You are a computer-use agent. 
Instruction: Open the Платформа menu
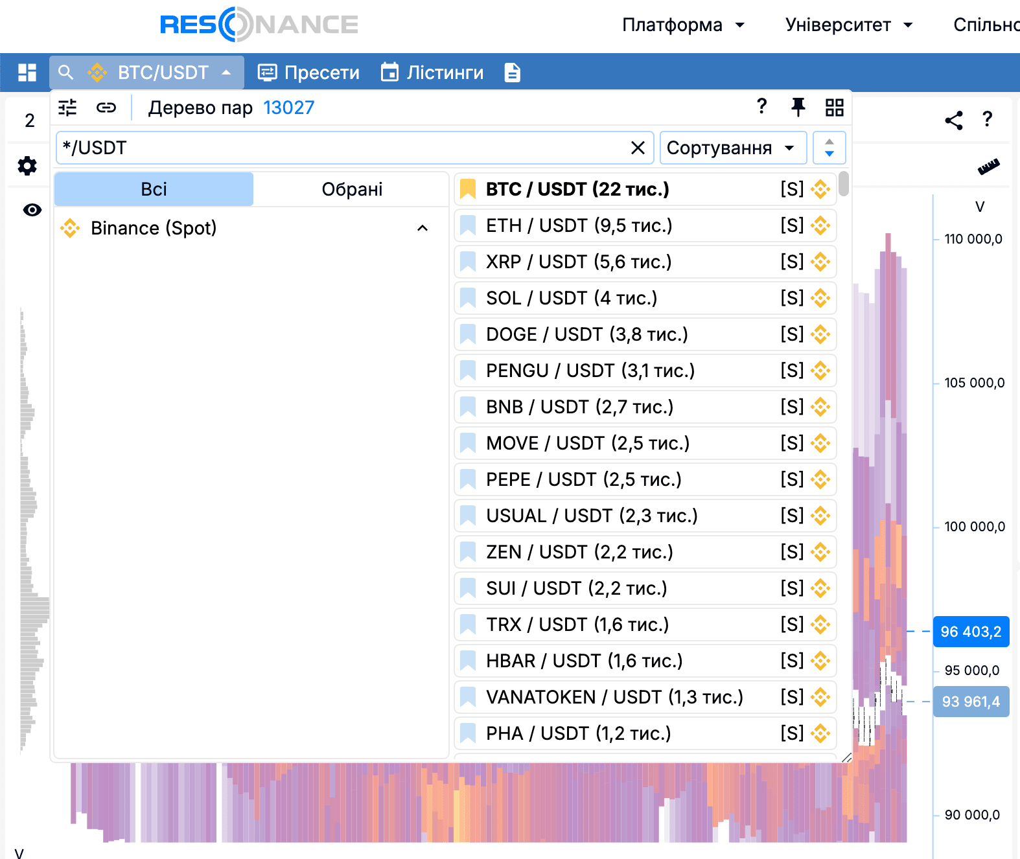(x=683, y=25)
